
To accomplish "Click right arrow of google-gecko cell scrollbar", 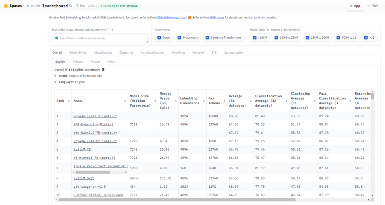I will click(126, 172).
